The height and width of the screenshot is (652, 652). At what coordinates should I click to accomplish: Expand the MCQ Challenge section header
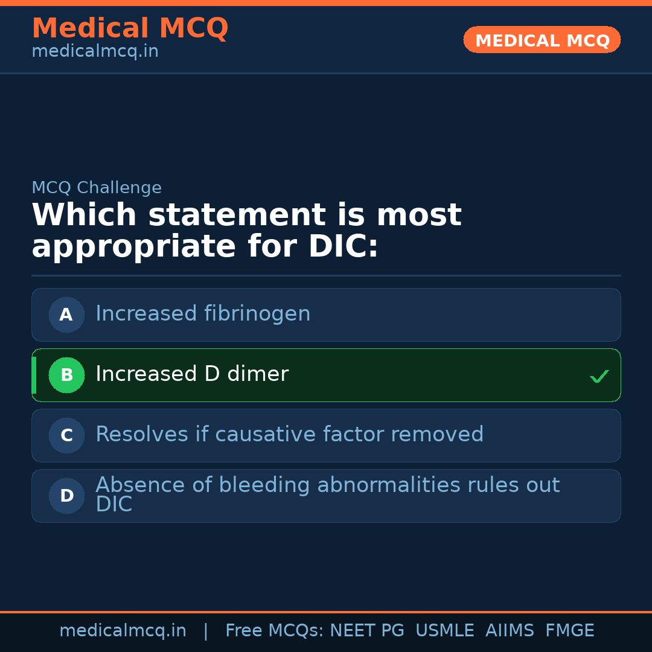tap(97, 188)
